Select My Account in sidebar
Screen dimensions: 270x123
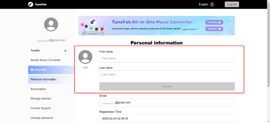tap(51, 70)
